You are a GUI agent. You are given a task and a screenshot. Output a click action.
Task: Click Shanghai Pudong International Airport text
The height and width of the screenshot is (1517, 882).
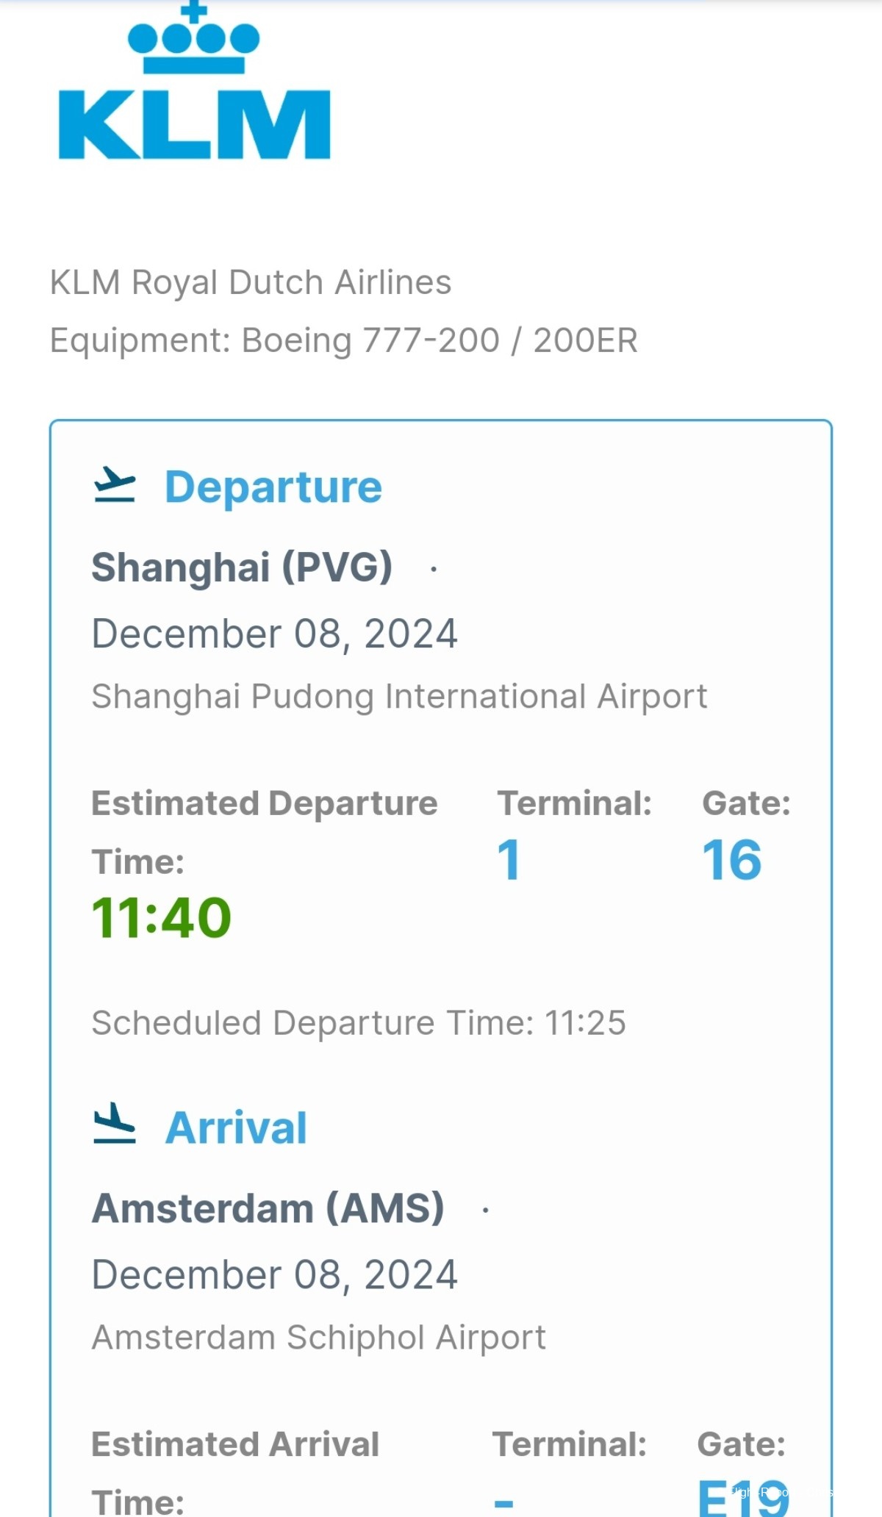pyautogui.click(x=399, y=696)
